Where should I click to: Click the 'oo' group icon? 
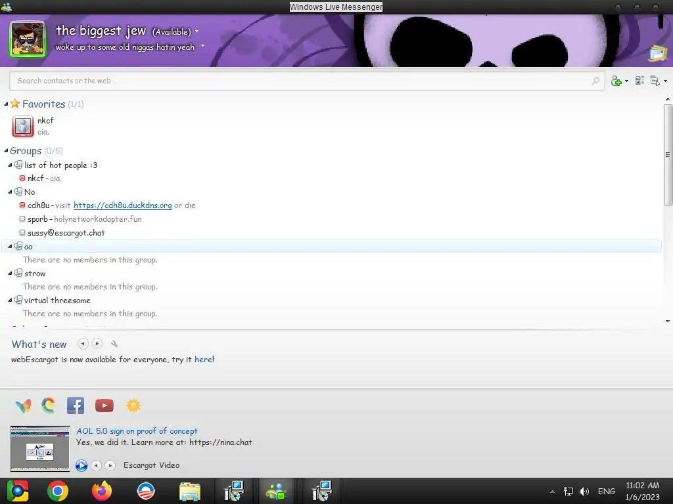click(x=18, y=246)
